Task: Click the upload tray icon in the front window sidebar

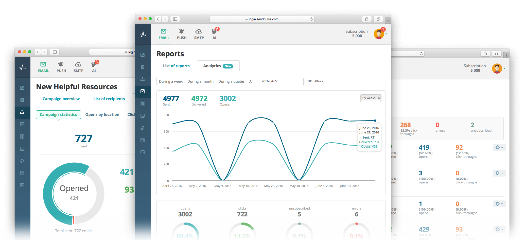Action: coord(143,79)
